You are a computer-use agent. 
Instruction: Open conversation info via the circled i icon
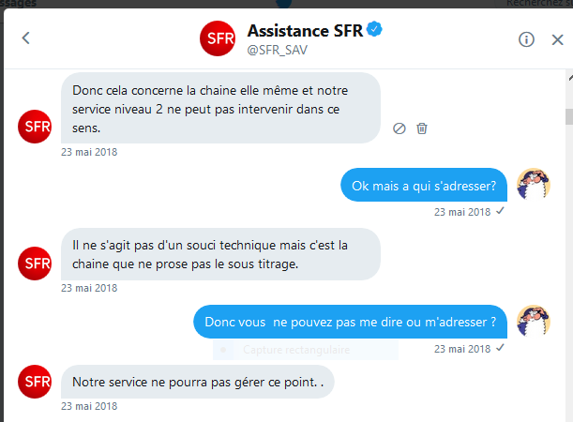(x=526, y=39)
